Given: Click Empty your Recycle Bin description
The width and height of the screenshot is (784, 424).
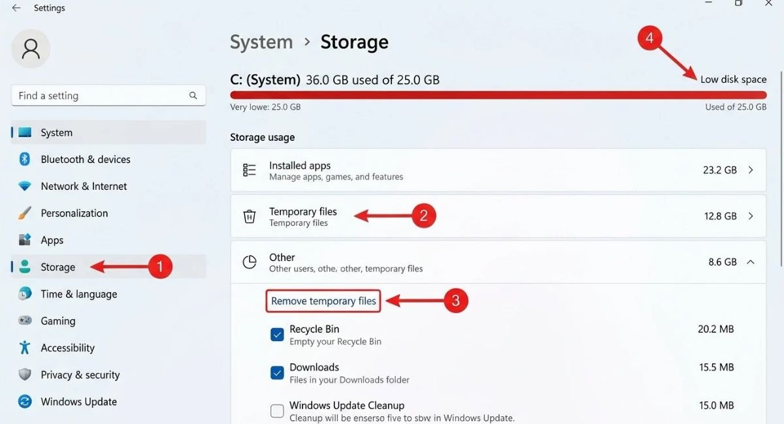Looking at the screenshot, I should click(335, 341).
